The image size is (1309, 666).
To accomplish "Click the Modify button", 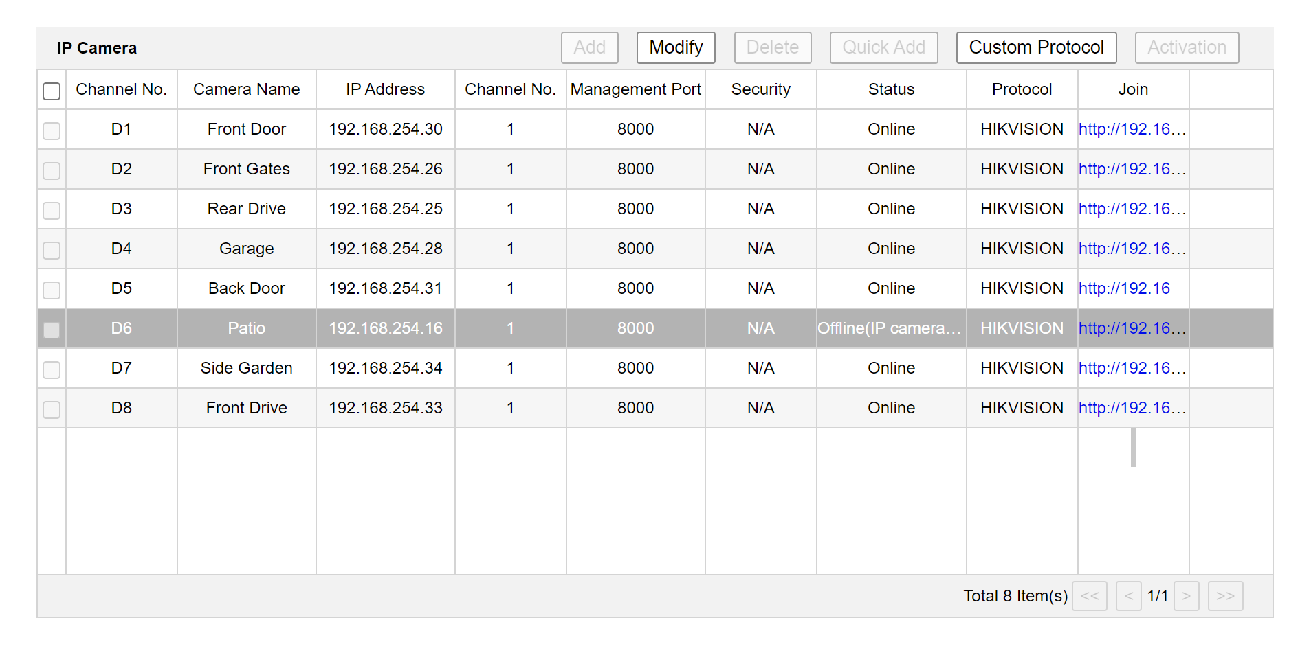I will click(x=675, y=47).
